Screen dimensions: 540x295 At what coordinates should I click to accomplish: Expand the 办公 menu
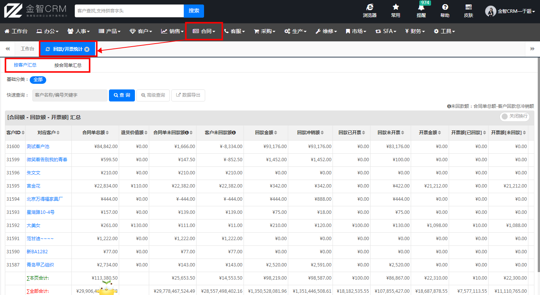pyautogui.click(x=48, y=31)
